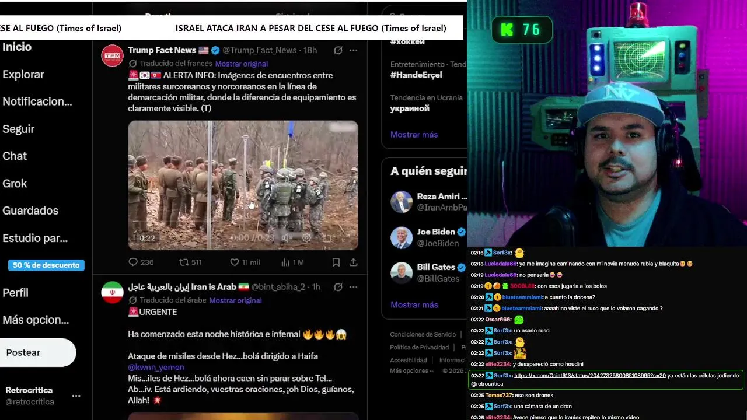This screenshot has height=420, width=747.
Task: Enable picture-in-picture on the video
Action: pos(327,238)
